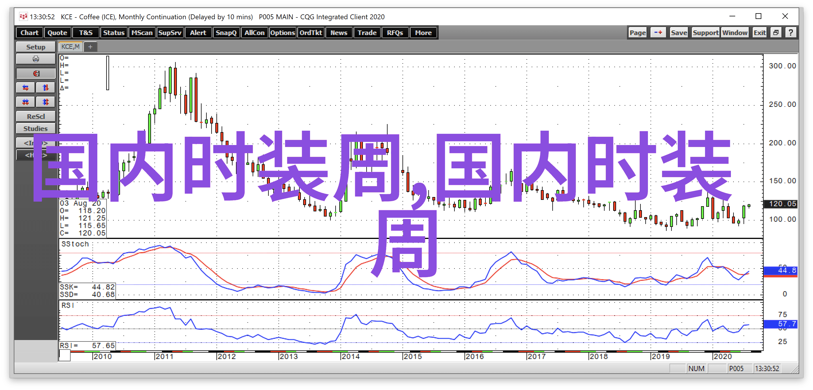This screenshot has height=390, width=813.
Task: Click the ReScl rescale button
Action: pos(36,117)
